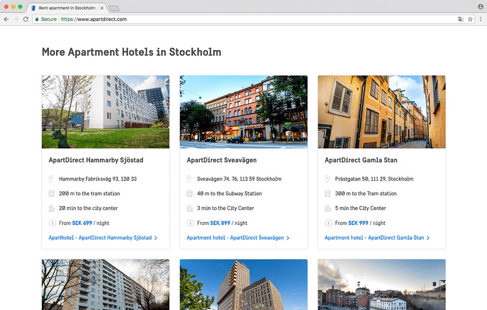Click '3 min to the City Center' text
Viewport: 487px width, 310px height.
coord(225,208)
